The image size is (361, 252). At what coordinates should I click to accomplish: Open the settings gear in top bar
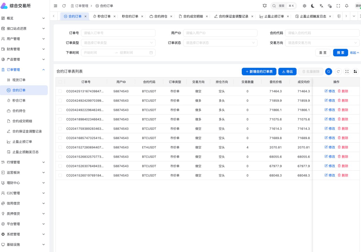[x=304, y=6]
